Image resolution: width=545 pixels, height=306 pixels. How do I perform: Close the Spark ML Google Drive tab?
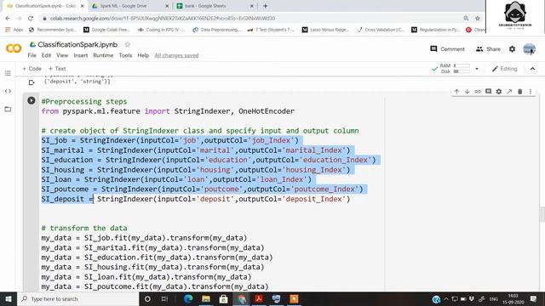tap(167, 6)
